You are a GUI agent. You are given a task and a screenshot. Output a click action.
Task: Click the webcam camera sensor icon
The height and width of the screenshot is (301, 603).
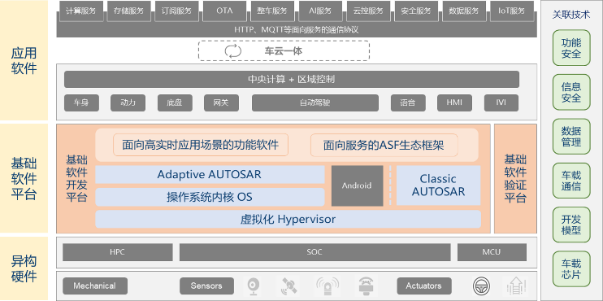click(x=254, y=286)
